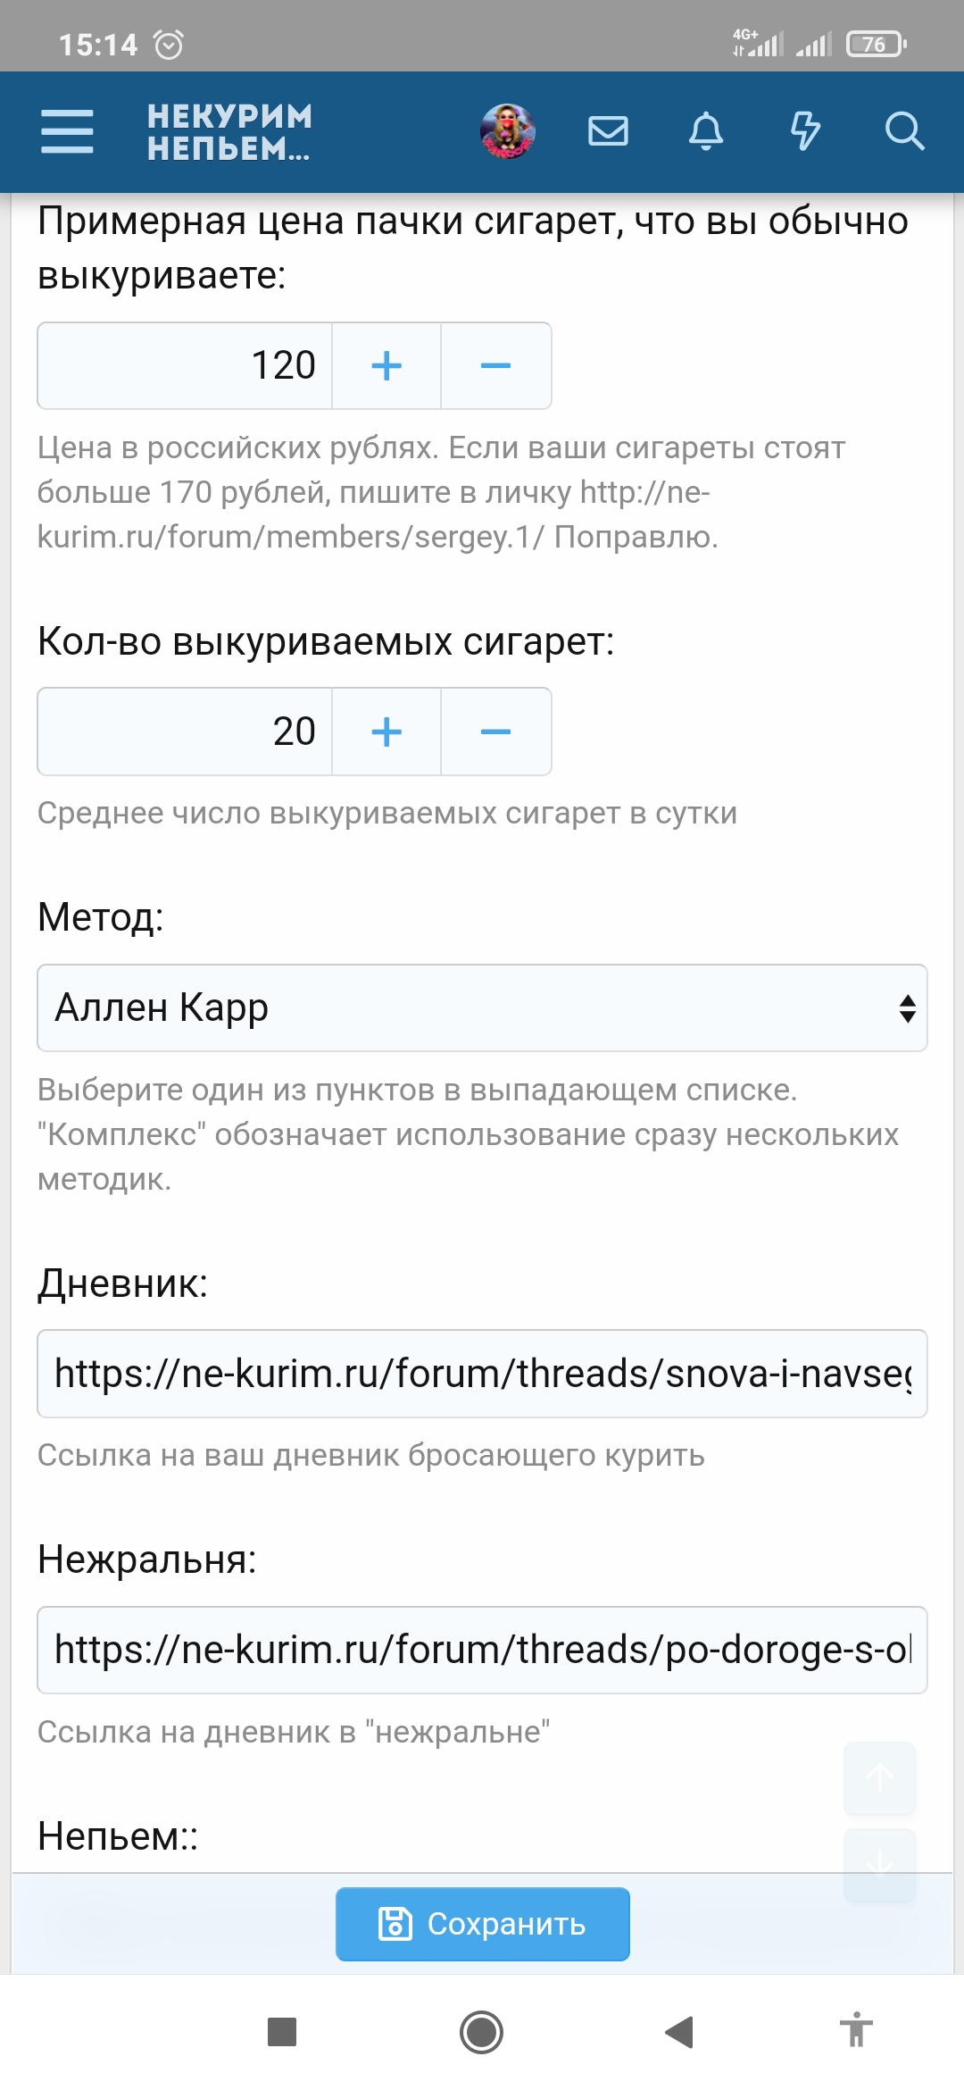Tap the scroll-to-bottom arrow button
The image size is (964, 2090).
point(880,1864)
